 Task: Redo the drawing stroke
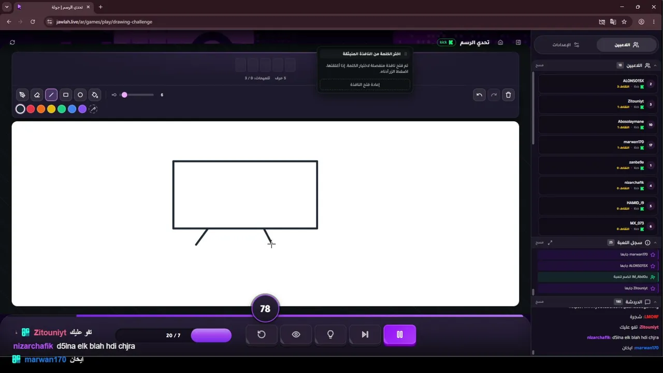pyautogui.click(x=494, y=95)
